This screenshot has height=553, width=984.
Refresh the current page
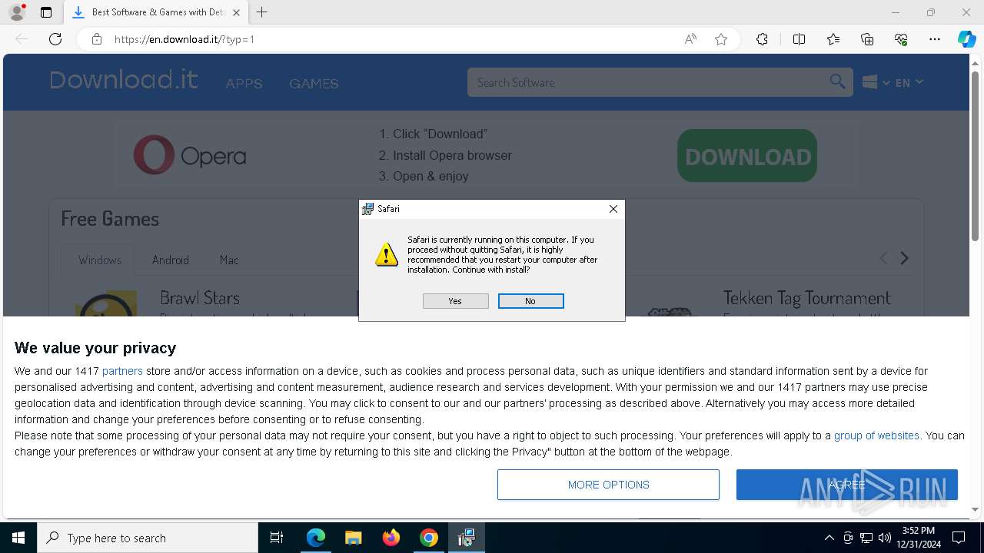pos(55,39)
